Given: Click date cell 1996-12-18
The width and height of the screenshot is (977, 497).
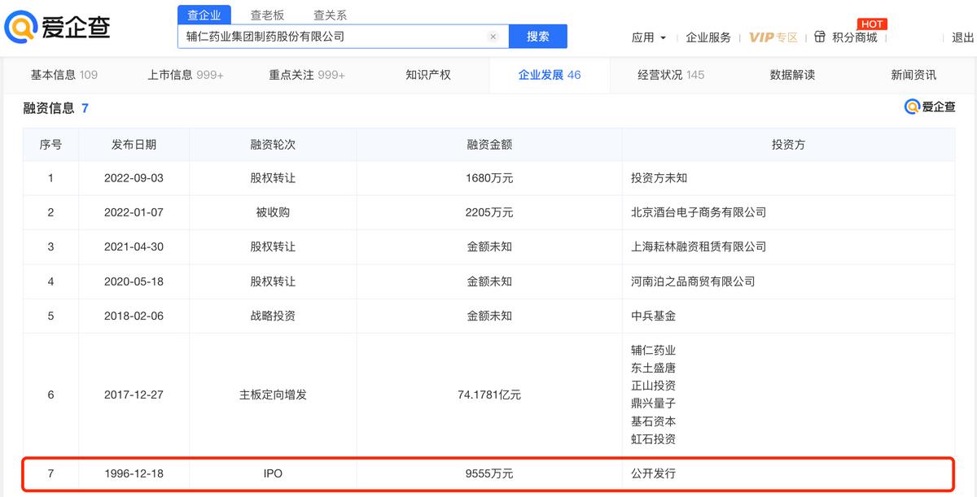Looking at the screenshot, I should (134, 473).
